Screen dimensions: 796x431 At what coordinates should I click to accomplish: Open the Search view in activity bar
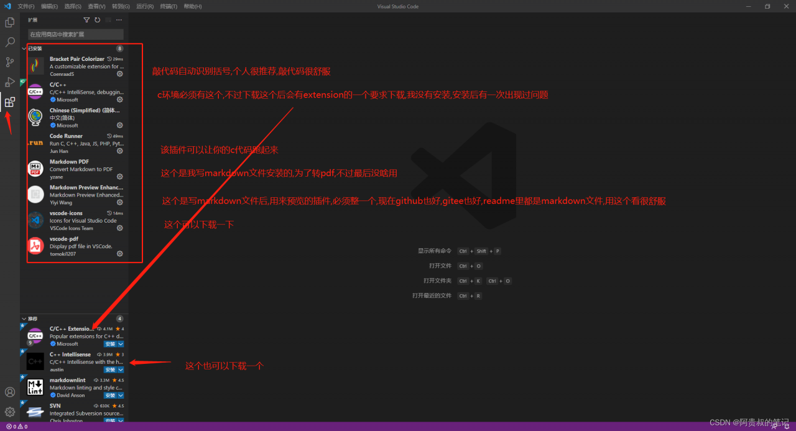[x=10, y=42]
